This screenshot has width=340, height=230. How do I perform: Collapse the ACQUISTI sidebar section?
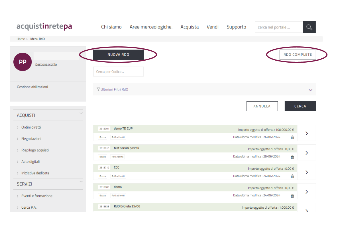(81, 113)
